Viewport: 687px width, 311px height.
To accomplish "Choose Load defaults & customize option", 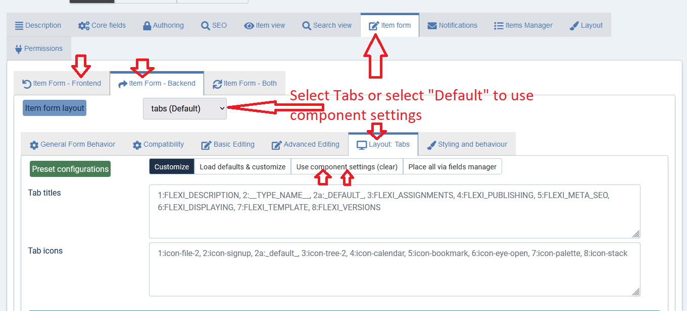I will tap(242, 167).
